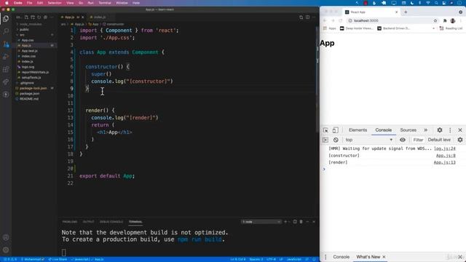The width and height of the screenshot is (466, 262).
Task: Click the App.js:8 source link
Action: [x=446, y=155]
